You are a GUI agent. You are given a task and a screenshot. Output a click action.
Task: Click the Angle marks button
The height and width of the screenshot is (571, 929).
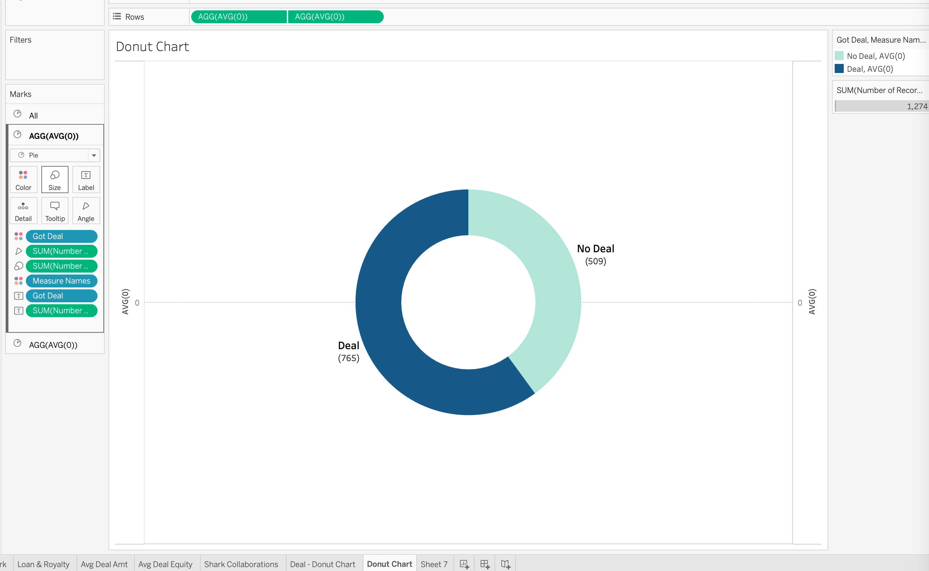click(86, 211)
